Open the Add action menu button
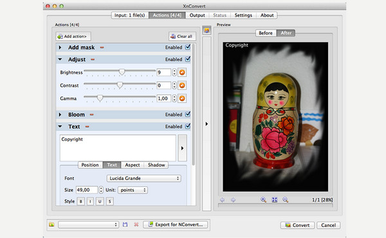Image resolution: width=386 pixels, height=238 pixels. click(x=73, y=37)
